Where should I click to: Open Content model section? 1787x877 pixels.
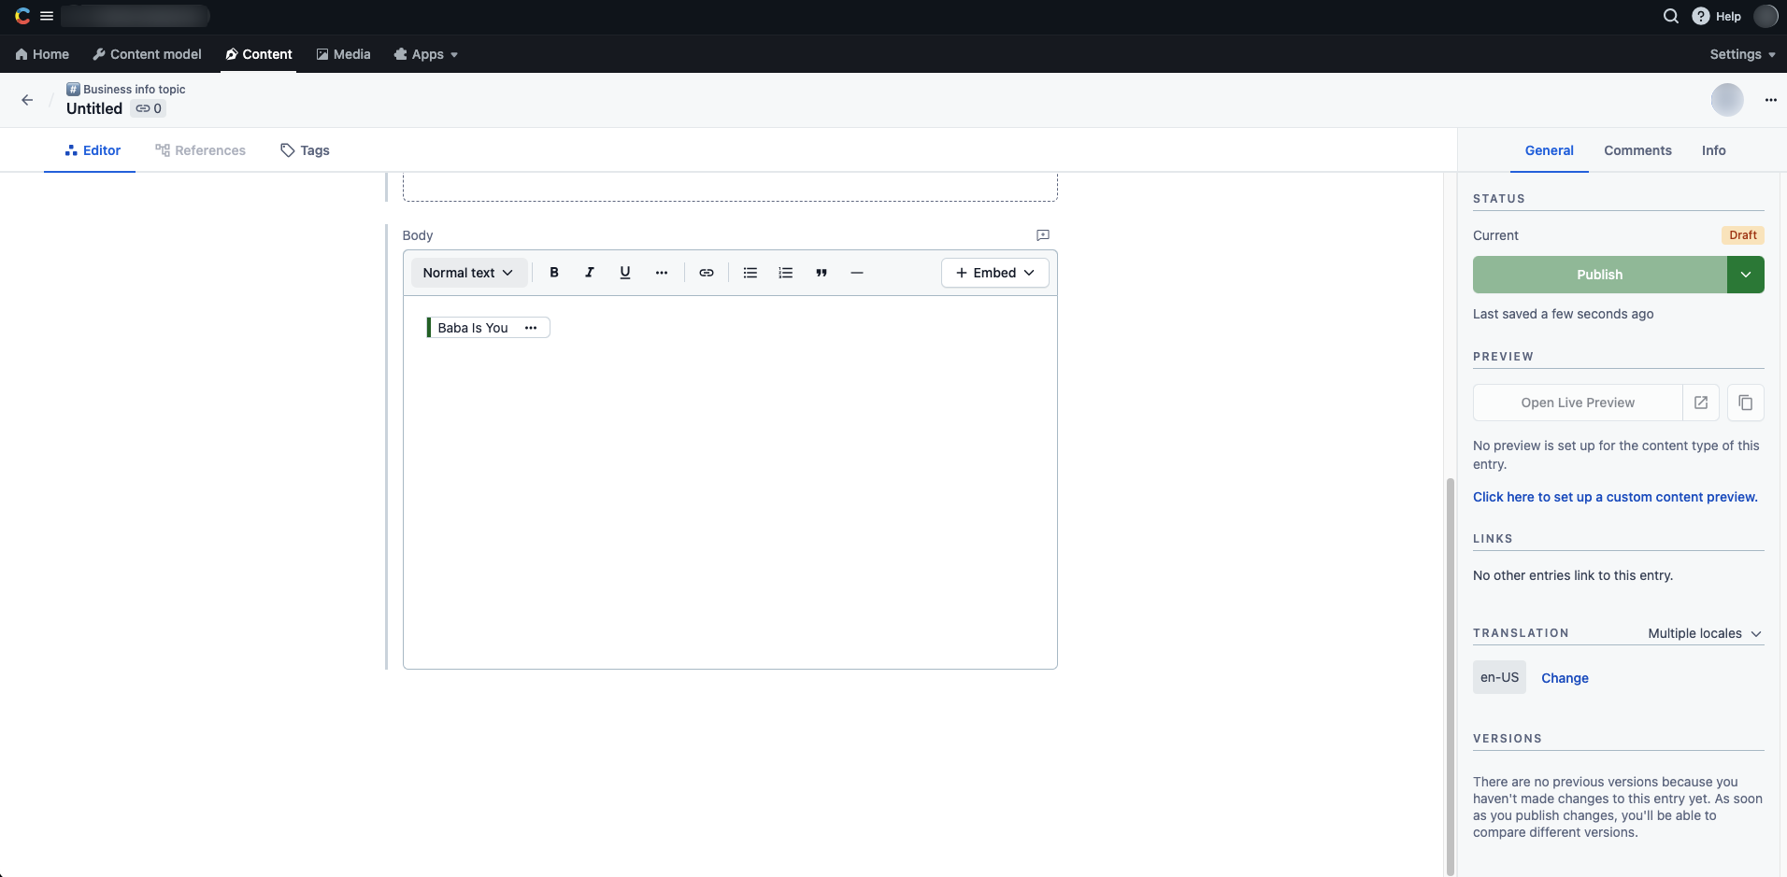click(147, 54)
